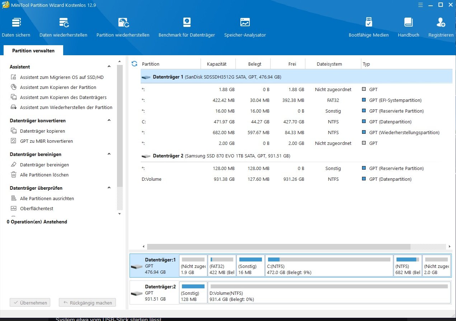The image size is (456, 321).
Task: Open Assistent zum Migrieren OS auf SSD/HD
Action: coord(62,77)
